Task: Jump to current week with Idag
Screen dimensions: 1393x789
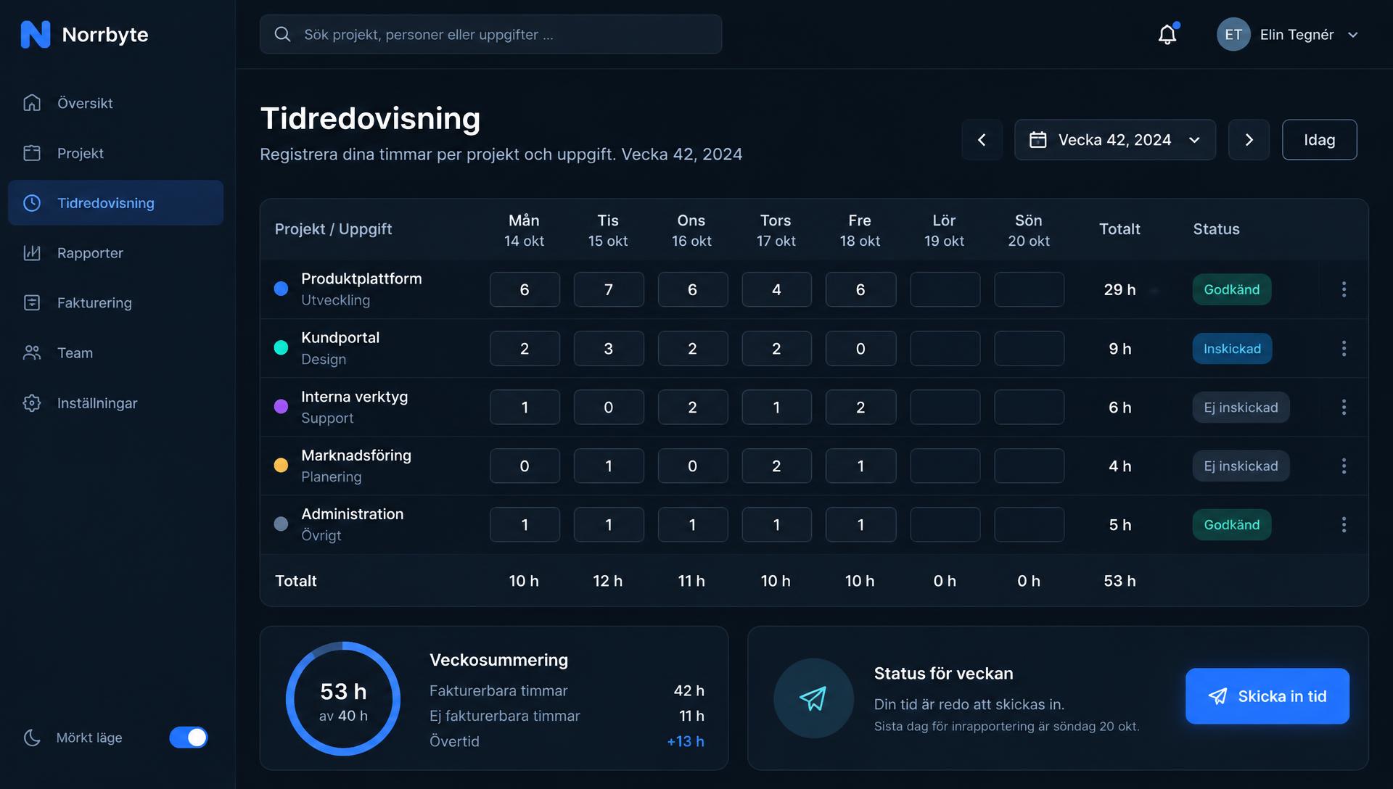Action: click(x=1319, y=139)
